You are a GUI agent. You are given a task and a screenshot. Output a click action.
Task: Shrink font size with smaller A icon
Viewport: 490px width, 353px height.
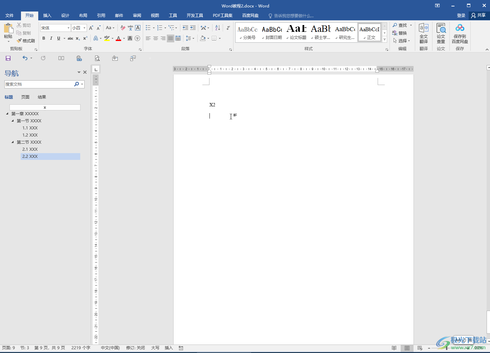click(98, 28)
